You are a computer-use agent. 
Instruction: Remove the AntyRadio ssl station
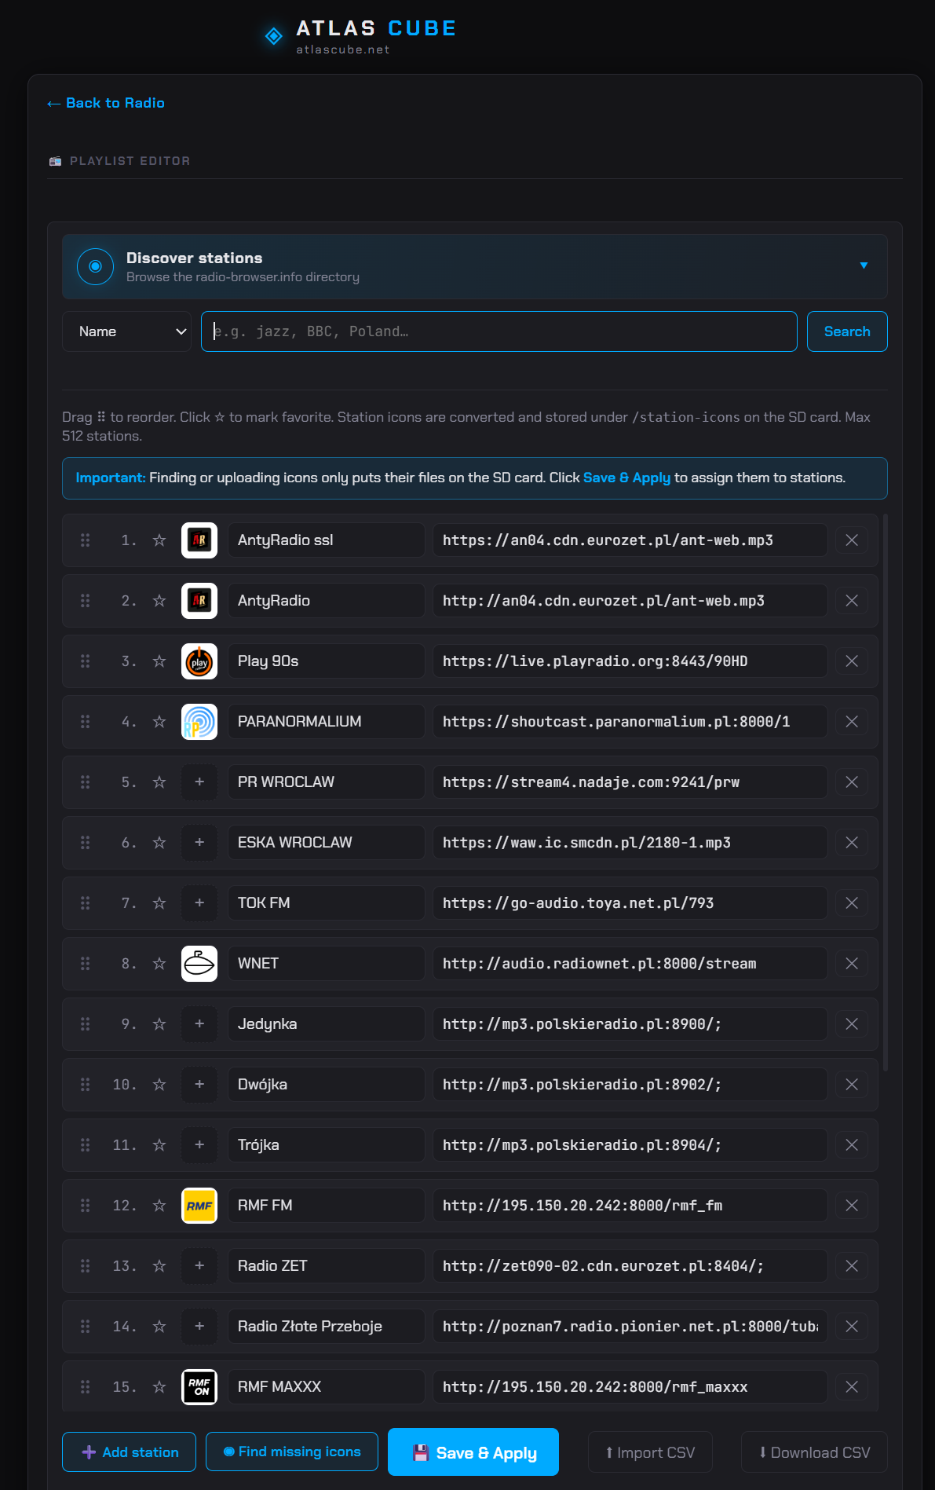852,540
